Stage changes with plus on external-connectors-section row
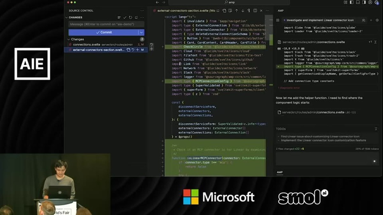Image resolution: width=383 pixels, height=215 pixels. [138, 50]
